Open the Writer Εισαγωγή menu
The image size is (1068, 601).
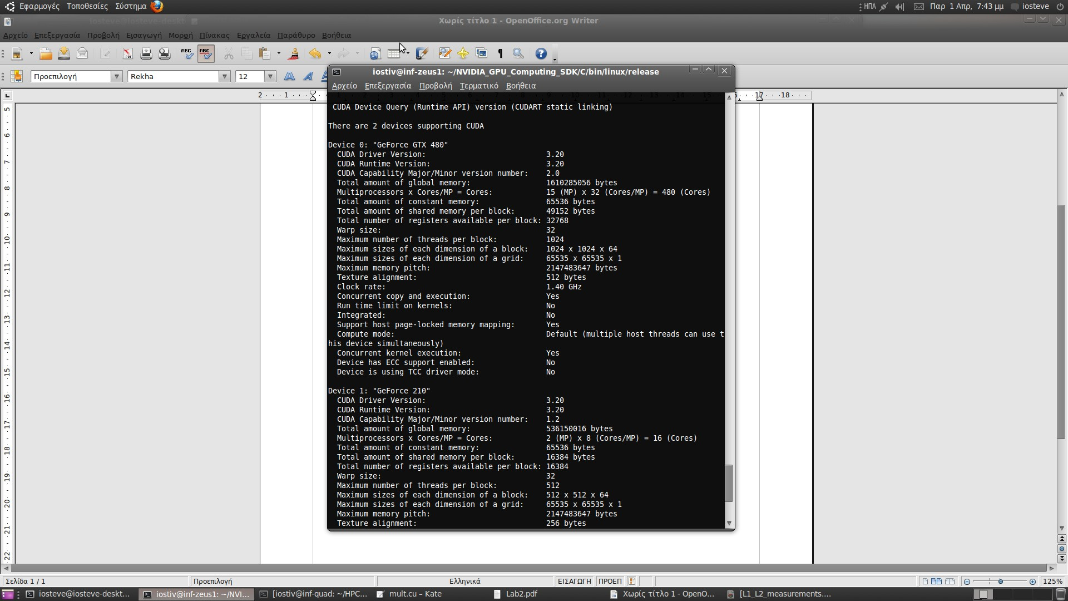click(x=144, y=35)
